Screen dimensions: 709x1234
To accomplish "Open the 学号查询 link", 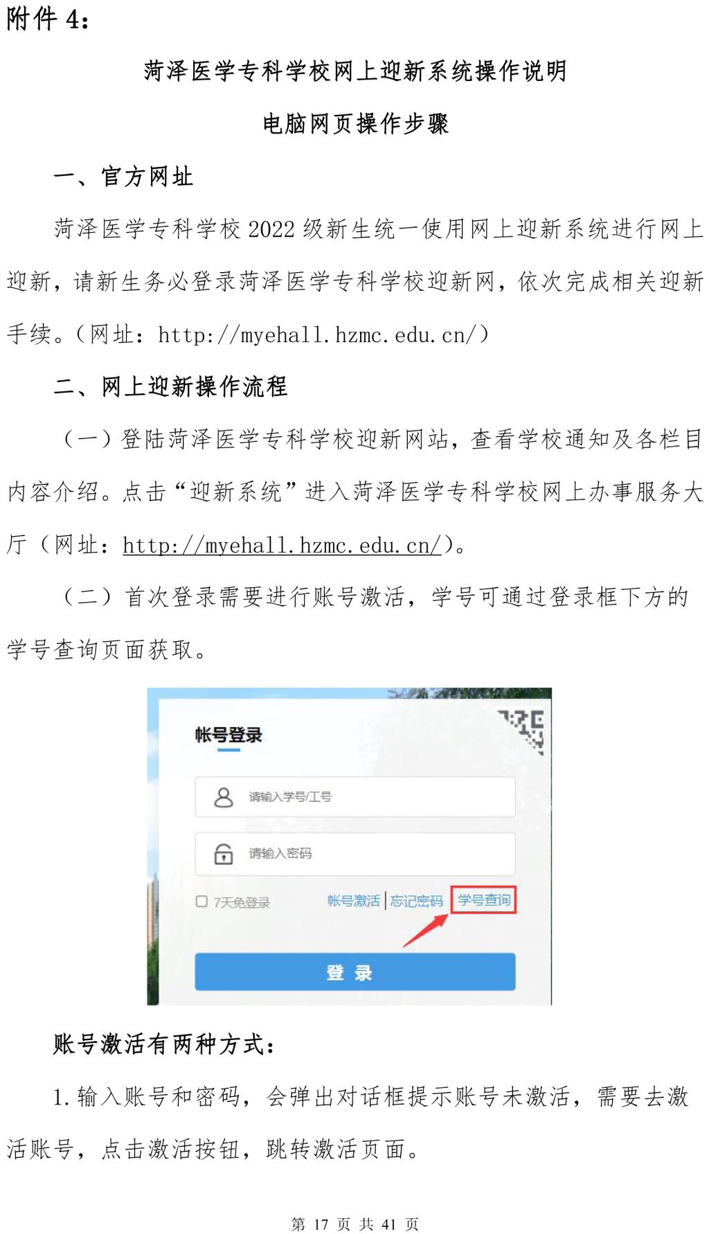I will click(x=484, y=900).
